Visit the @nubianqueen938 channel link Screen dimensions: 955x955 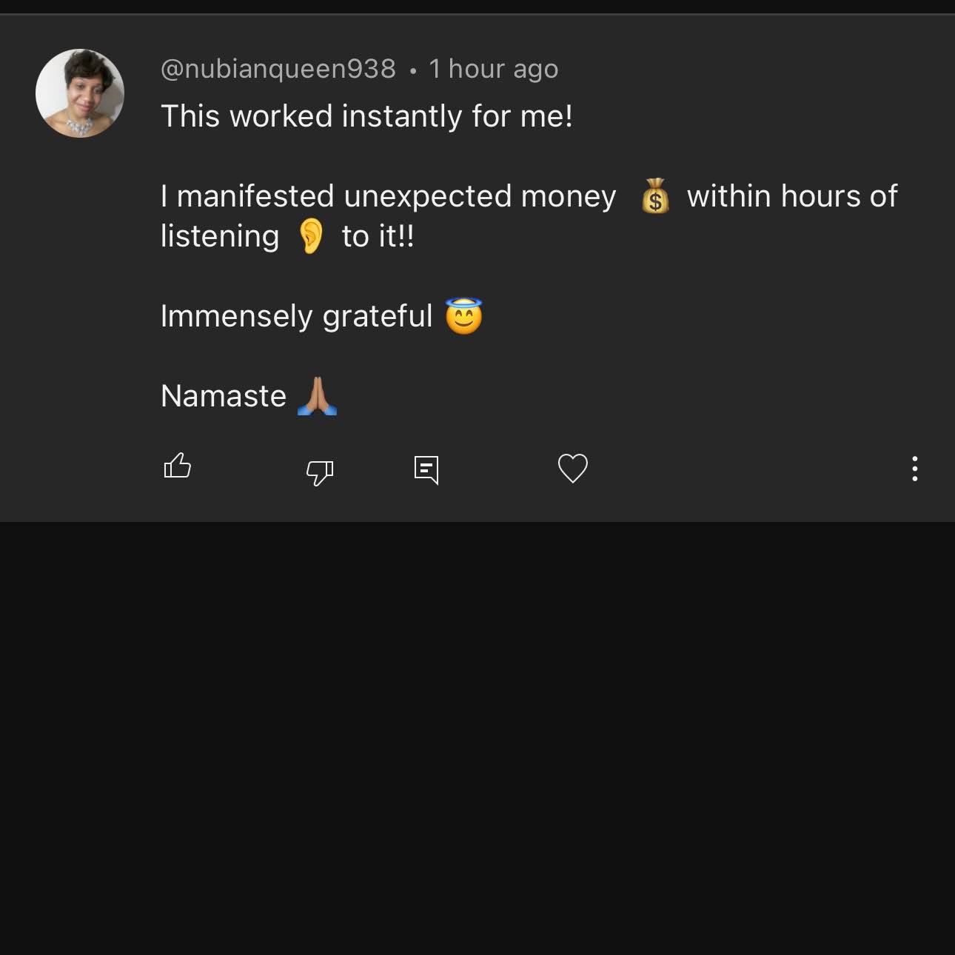click(x=278, y=69)
